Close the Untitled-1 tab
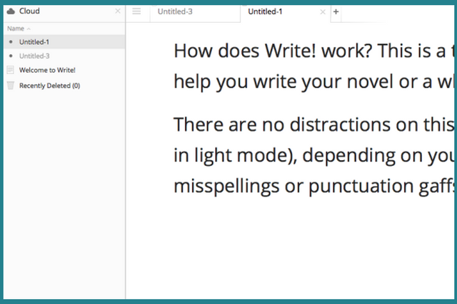This screenshot has width=457, height=304. pos(323,12)
